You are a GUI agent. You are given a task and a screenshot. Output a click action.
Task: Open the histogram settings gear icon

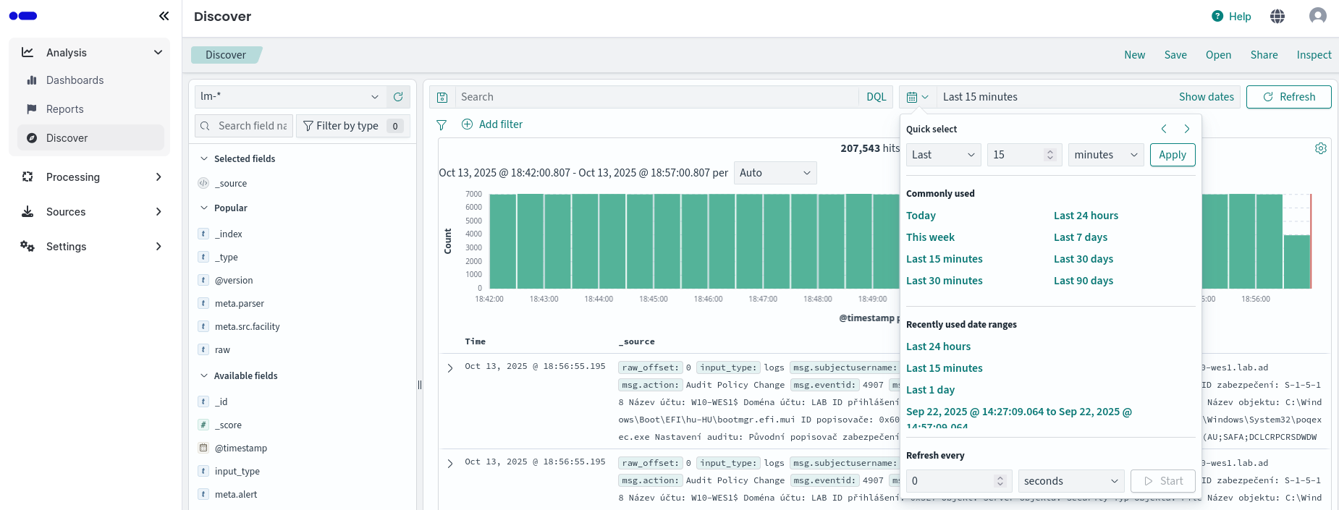coord(1320,148)
